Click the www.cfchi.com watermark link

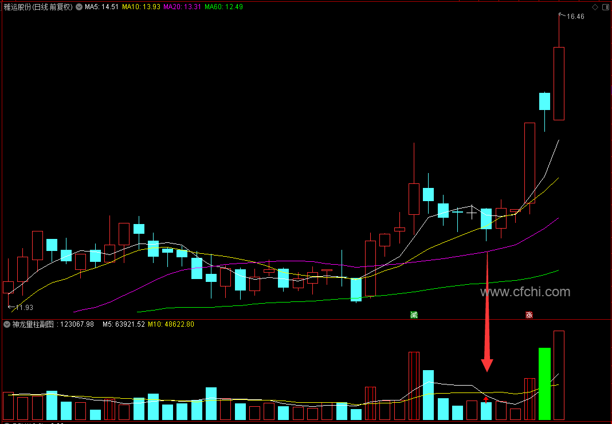[525, 292]
